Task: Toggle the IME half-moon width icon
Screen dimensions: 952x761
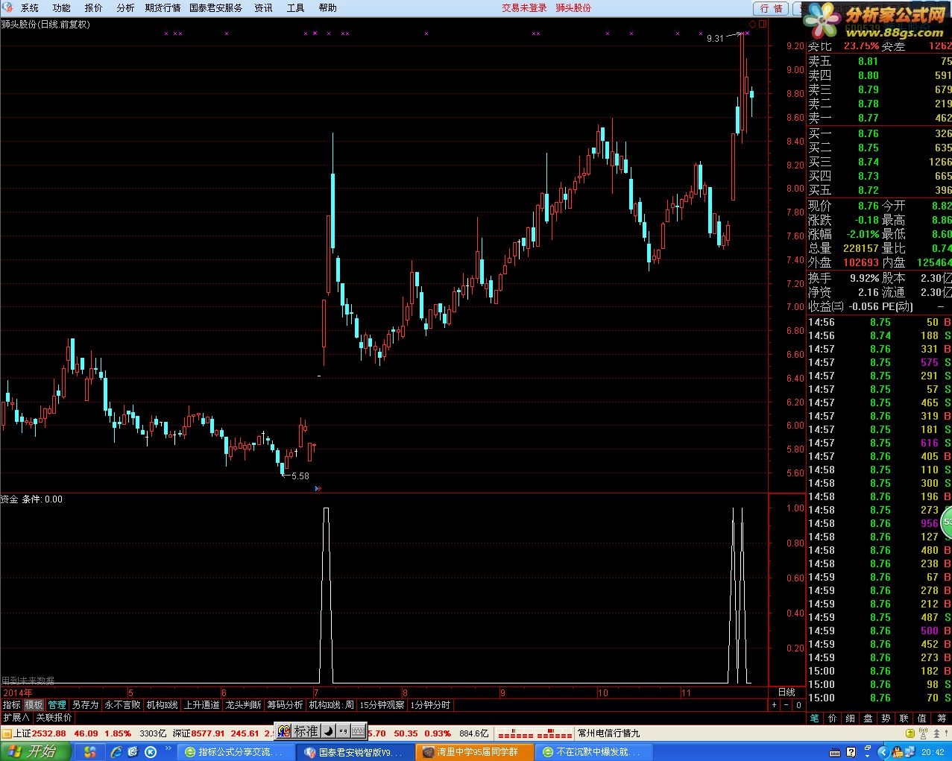Action: coord(327,731)
